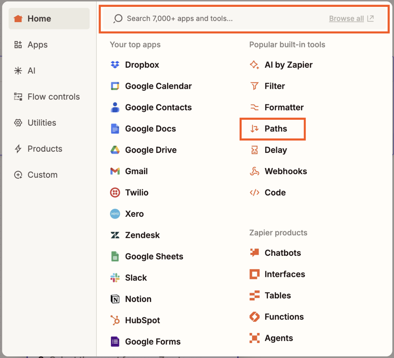This screenshot has width=394, height=358.
Task: Click the Agents icon
Action: 255,338
